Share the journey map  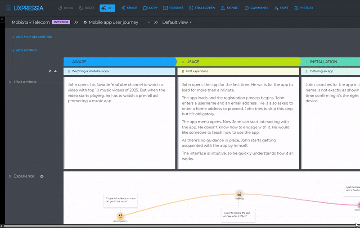coord(129,8)
